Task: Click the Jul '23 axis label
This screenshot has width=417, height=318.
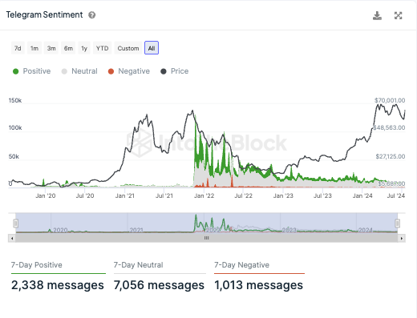Action: point(322,195)
